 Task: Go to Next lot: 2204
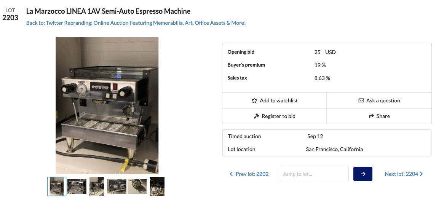(401, 174)
